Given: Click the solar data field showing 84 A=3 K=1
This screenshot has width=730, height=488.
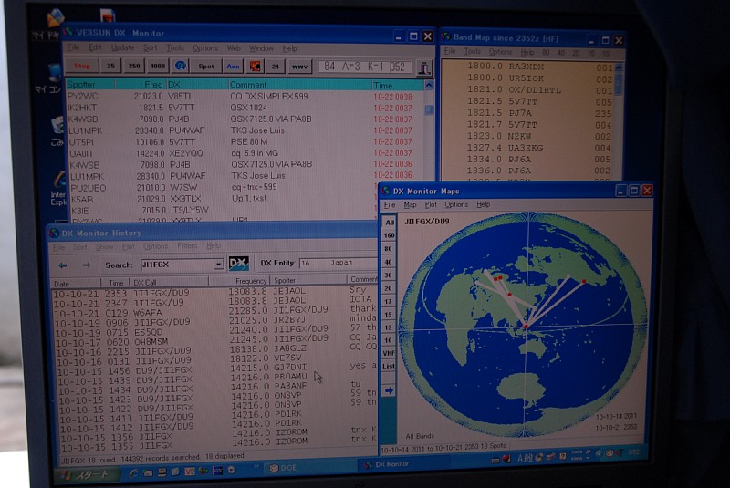Looking at the screenshot, I should pos(364,67).
